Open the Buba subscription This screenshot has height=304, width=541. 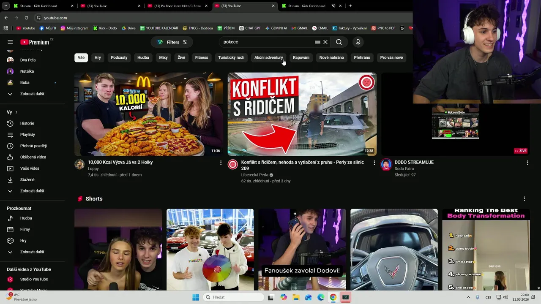click(x=32, y=82)
